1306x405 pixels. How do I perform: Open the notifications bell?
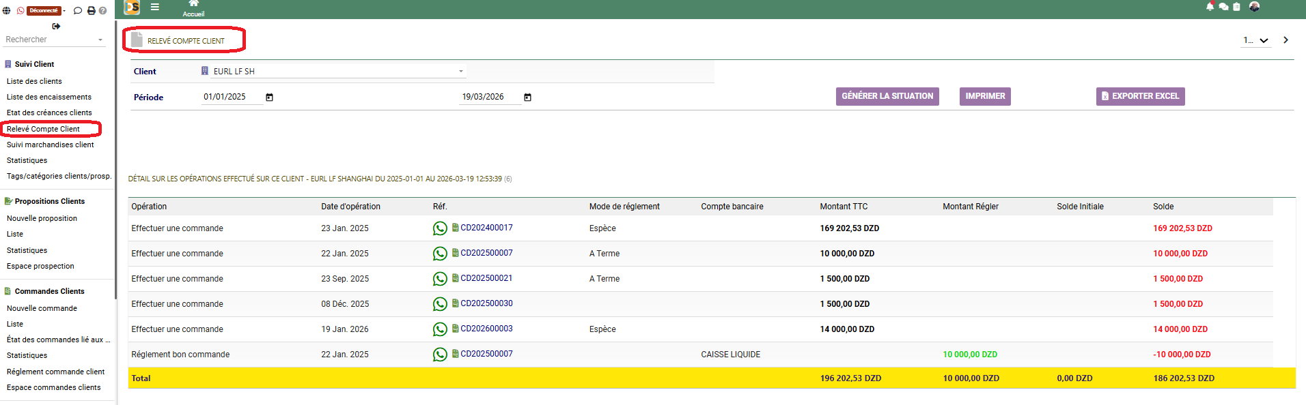[1210, 7]
